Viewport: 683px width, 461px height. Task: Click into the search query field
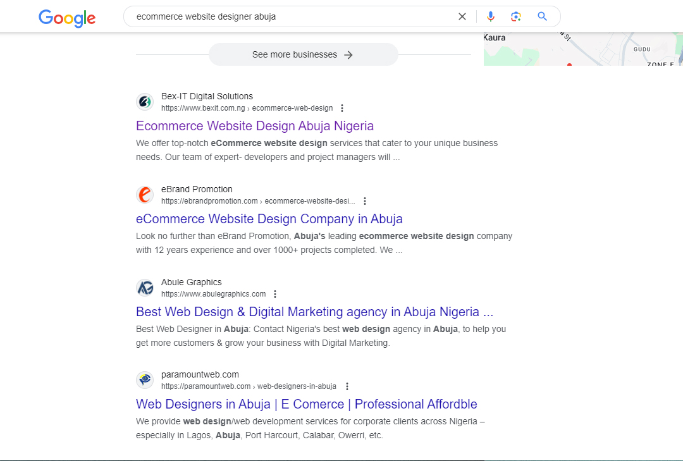point(292,16)
